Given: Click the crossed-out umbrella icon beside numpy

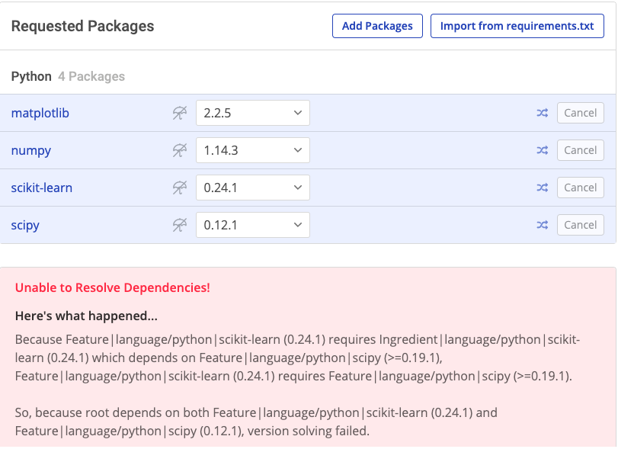Looking at the screenshot, I should click(179, 150).
